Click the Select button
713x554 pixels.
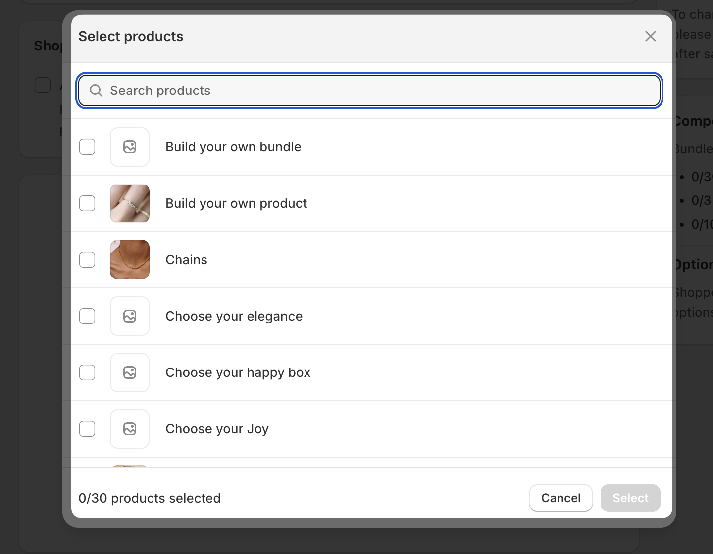tap(630, 498)
